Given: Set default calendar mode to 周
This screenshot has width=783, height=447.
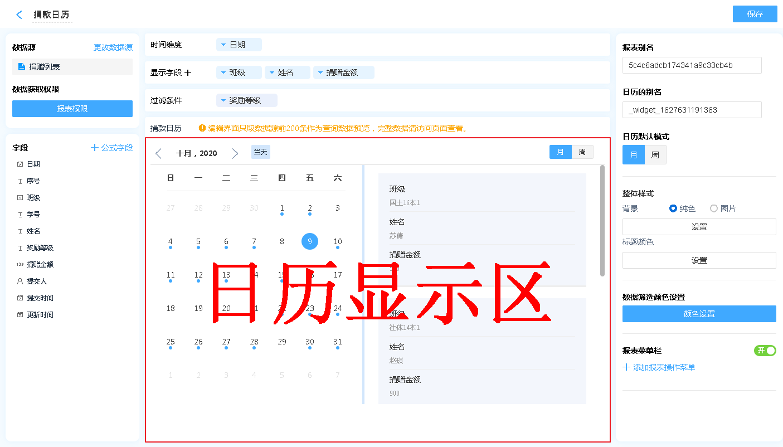Looking at the screenshot, I should pyautogui.click(x=655, y=155).
